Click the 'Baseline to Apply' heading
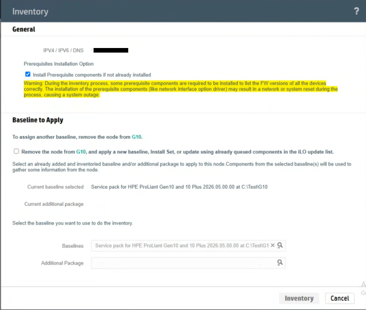366x310 pixels. coord(38,120)
